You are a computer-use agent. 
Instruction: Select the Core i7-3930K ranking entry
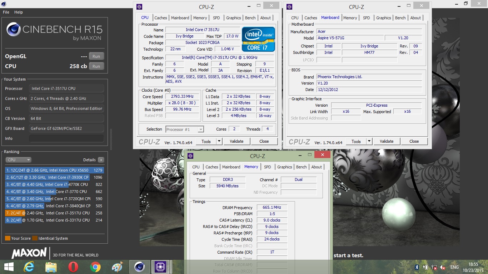click(54, 177)
